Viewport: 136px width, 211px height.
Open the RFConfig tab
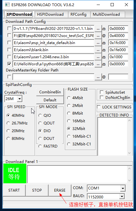(79, 14)
